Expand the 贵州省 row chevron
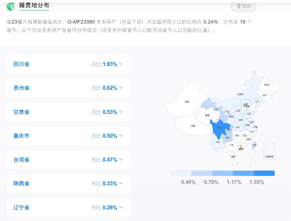Screen dimensions: 291x221 [x=121, y=88]
